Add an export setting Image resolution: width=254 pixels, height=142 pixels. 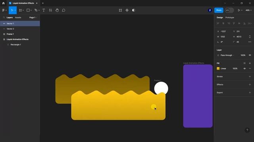(x=250, y=93)
